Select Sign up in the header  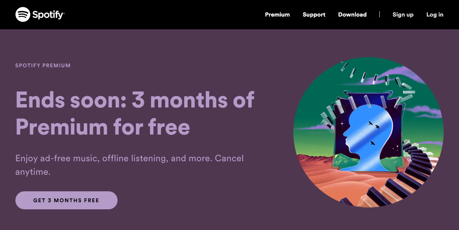(403, 15)
